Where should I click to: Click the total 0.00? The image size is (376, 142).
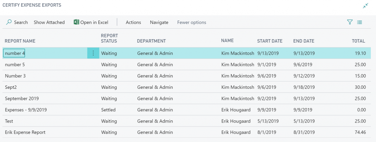(361, 110)
